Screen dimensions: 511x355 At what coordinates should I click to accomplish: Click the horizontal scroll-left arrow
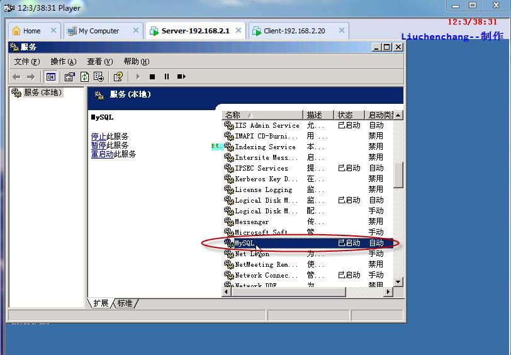click(227, 292)
